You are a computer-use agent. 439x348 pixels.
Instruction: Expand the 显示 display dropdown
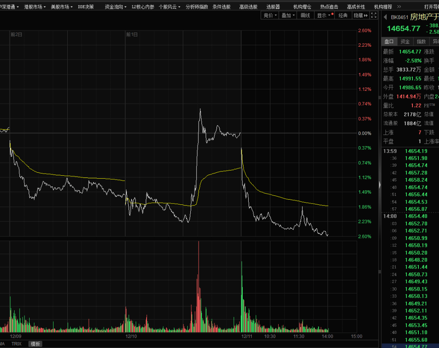323,15
